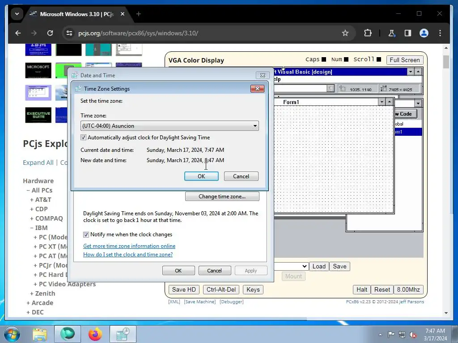The image size is (458, 343).
Task: Open the Debugger link
Action: tap(232, 301)
